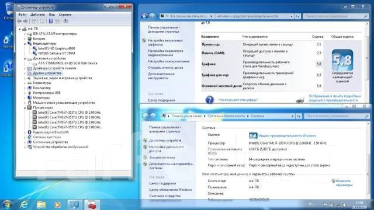Click the RU language indicator in tray
The width and height of the screenshot is (374, 210).
311,204
